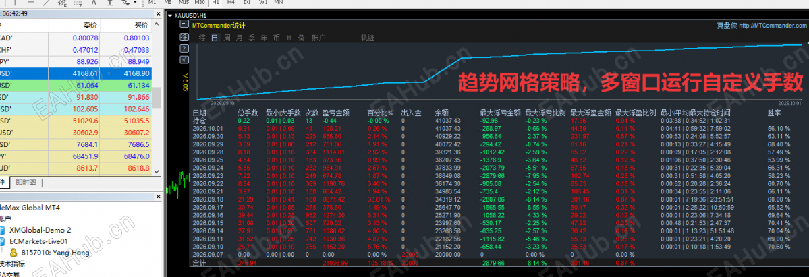Switch chart to M1 timeframe
Screen dimensions: 809x277
pos(152,3)
